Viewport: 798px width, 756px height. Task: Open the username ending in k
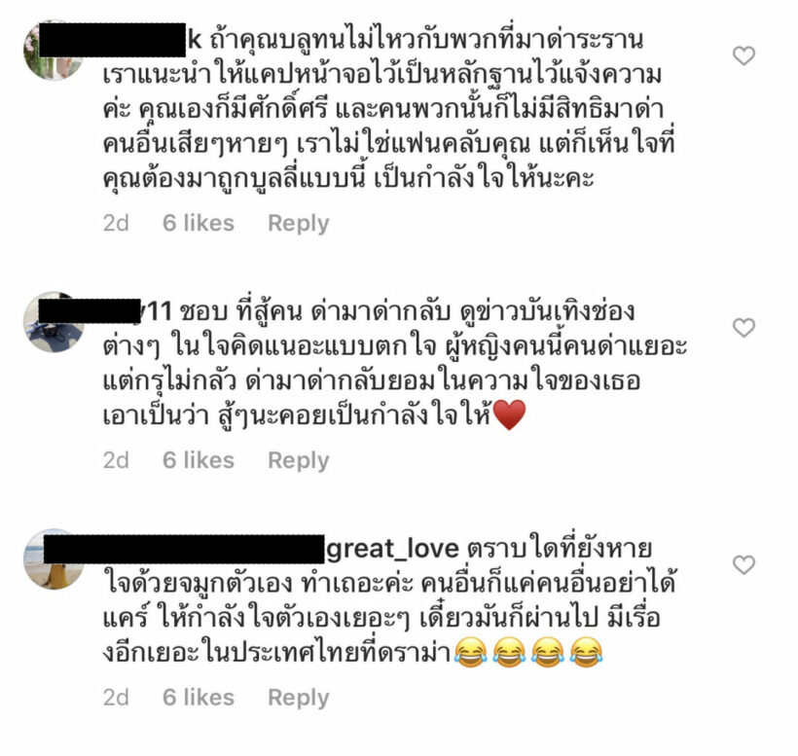click(x=121, y=40)
